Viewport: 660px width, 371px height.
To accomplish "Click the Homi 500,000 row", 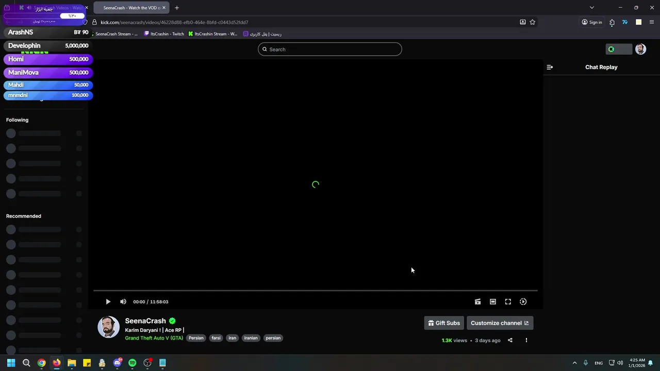I will point(48,59).
